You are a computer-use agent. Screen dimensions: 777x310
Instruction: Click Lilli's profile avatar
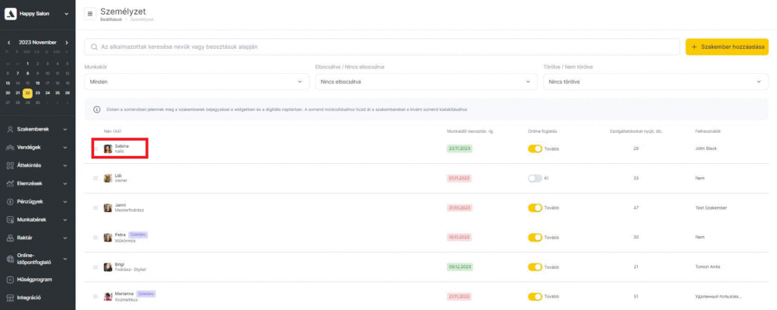[x=107, y=178]
